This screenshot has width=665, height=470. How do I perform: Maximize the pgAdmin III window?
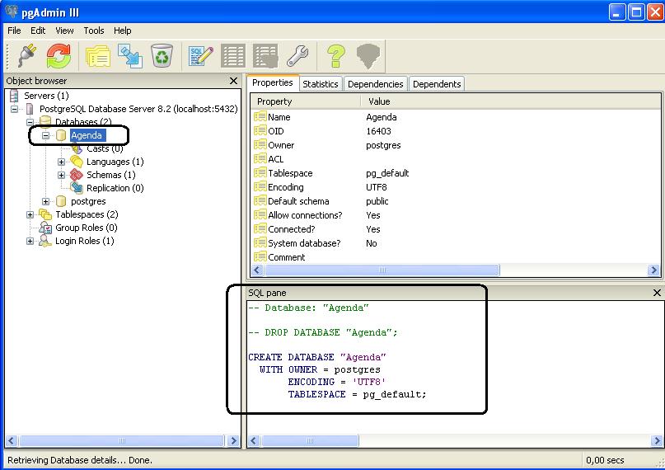[637, 12]
